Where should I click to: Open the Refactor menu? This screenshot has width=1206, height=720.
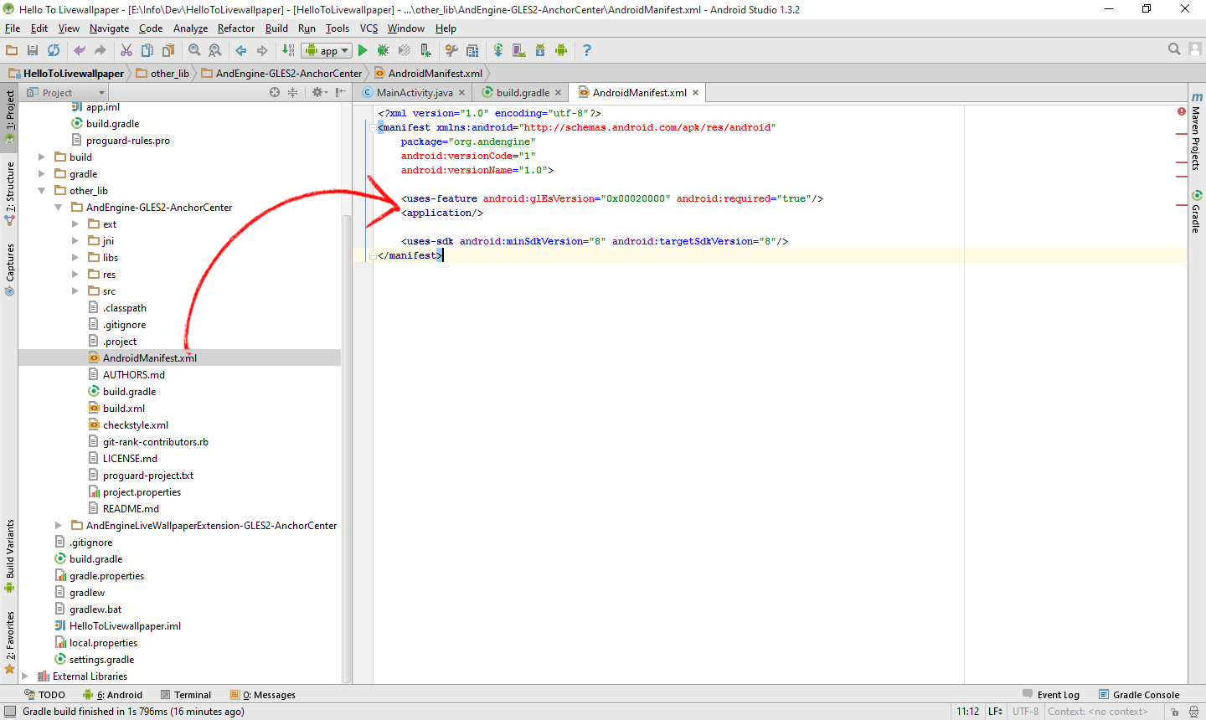235,28
